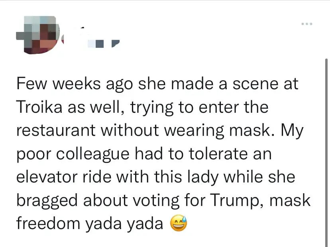Image resolution: width=330 pixels, height=247 pixels.
Task: Open the three-dot more options menu
Action: click(306, 24)
